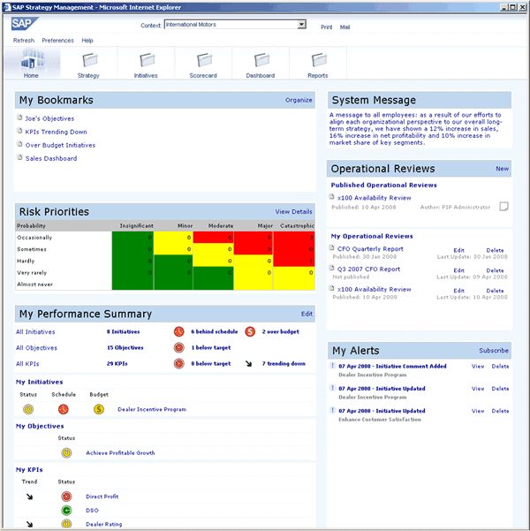Click the Mail link in header
The image size is (530, 531).
tap(344, 27)
